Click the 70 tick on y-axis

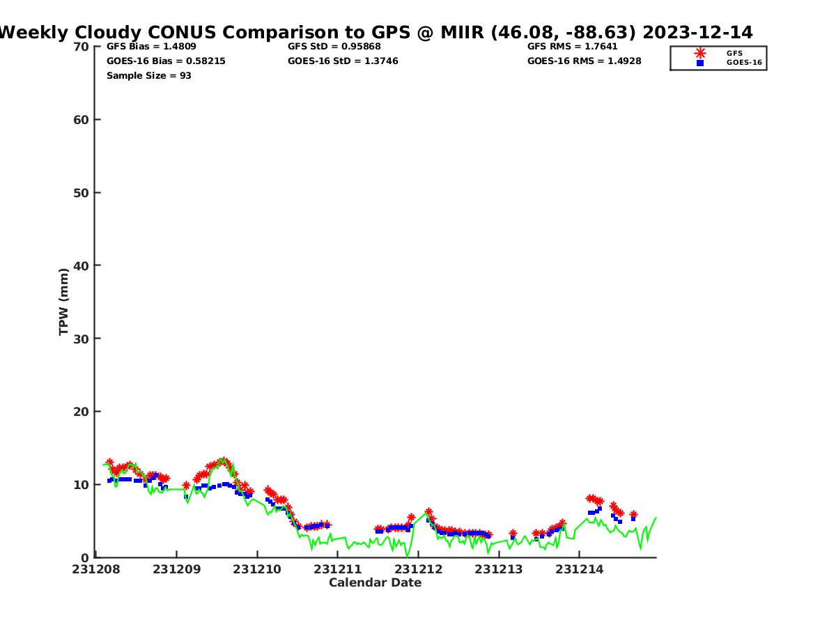[x=82, y=47]
